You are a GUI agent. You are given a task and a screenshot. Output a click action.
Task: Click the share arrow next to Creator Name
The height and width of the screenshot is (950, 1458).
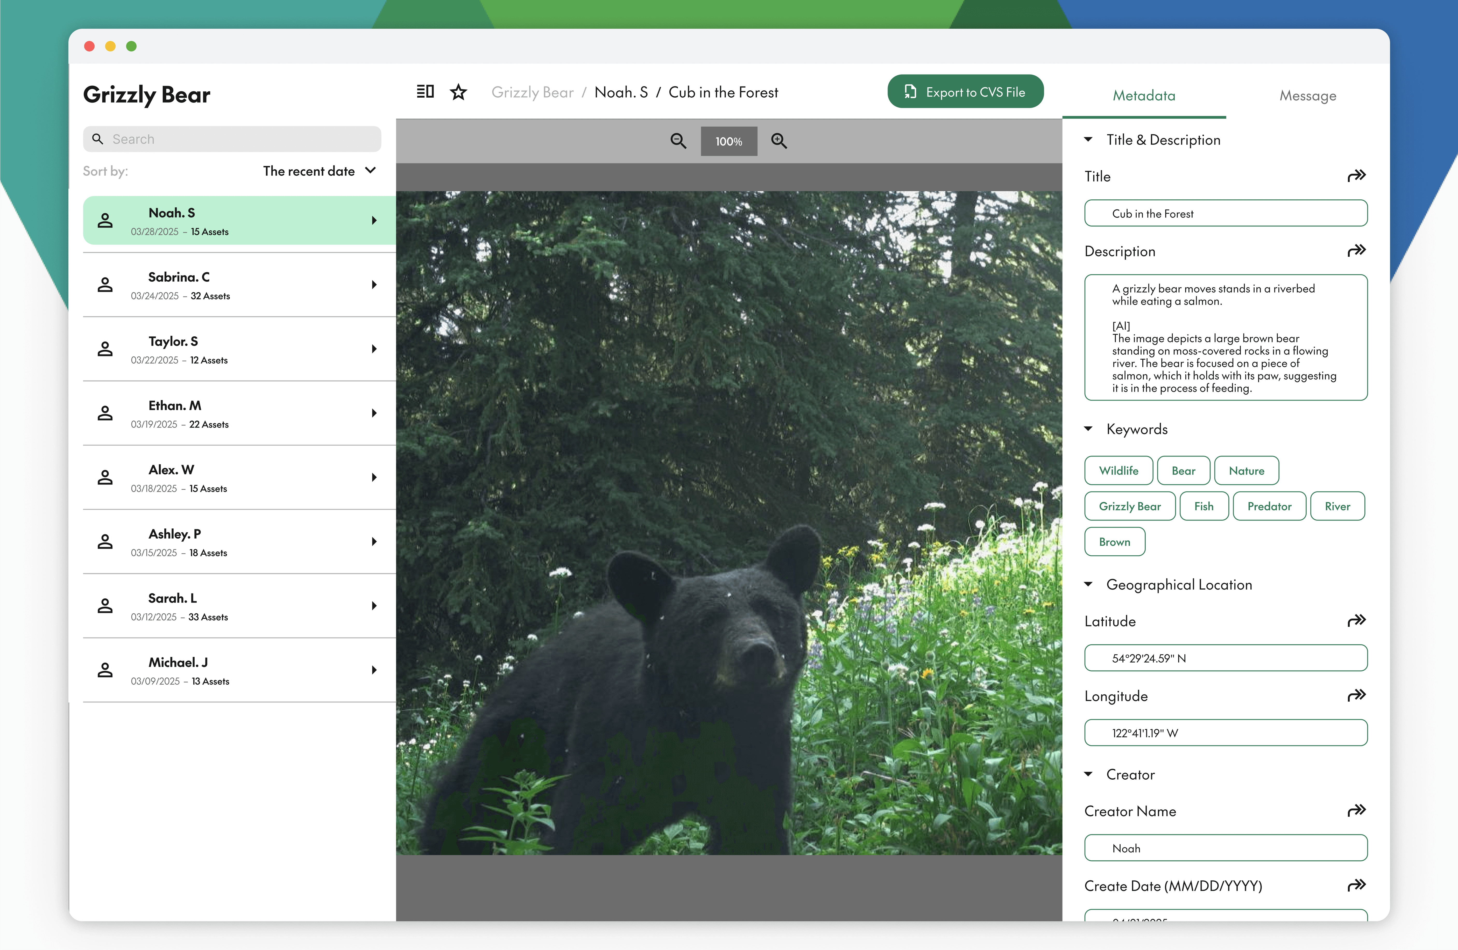click(x=1356, y=810)
